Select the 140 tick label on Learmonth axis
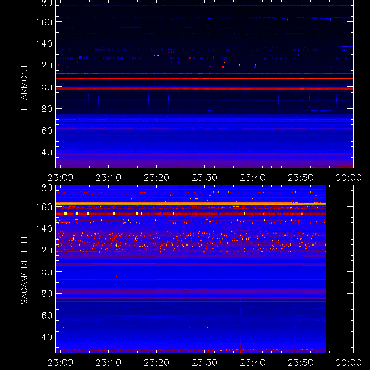This screenshot has height=370, width=370. click(44, 43)
